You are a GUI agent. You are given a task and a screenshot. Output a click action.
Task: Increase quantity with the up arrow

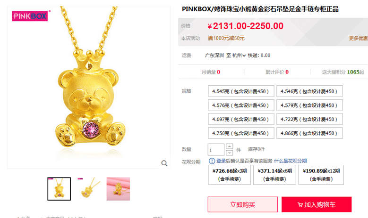tap(229, 146)
